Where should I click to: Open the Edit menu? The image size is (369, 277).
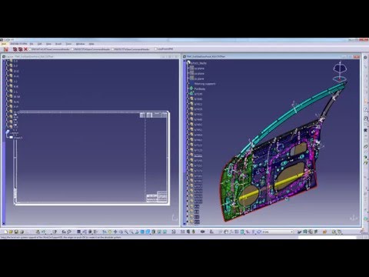tap(39, 44)
